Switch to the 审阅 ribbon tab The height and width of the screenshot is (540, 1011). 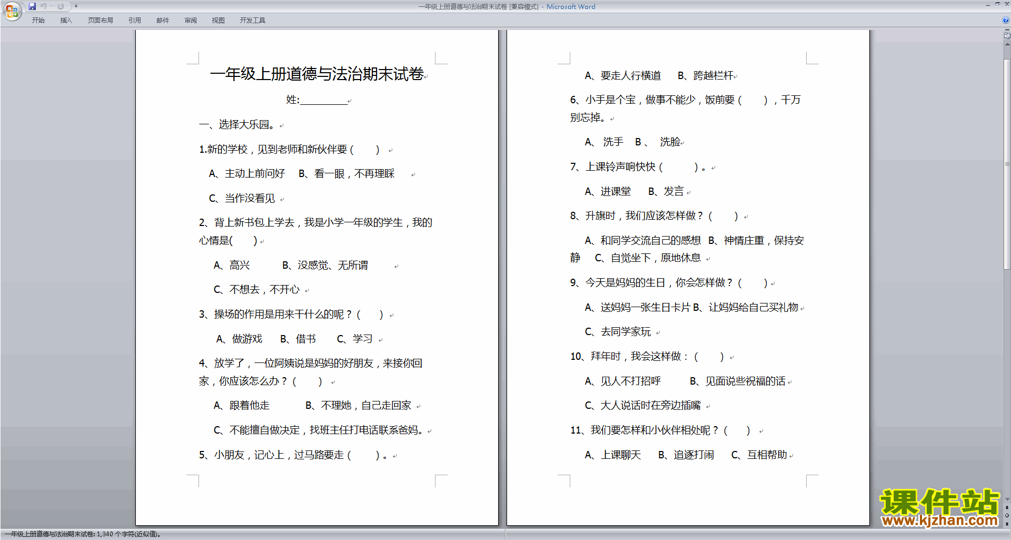(x=191, y=21)
